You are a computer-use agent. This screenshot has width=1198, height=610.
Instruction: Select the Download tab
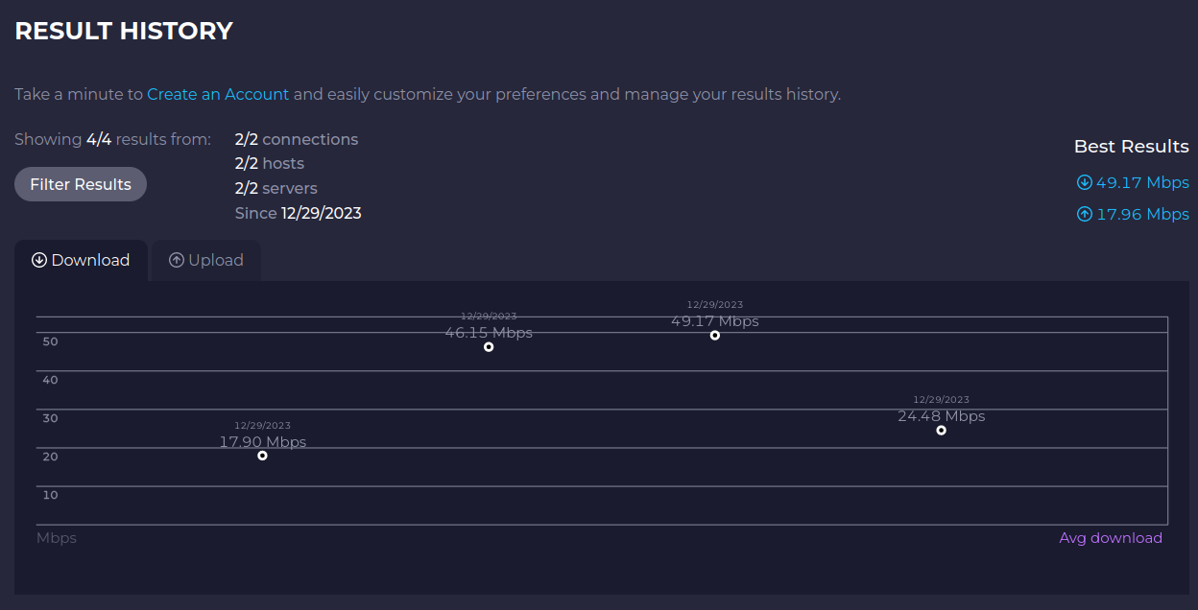coord(81,260)
